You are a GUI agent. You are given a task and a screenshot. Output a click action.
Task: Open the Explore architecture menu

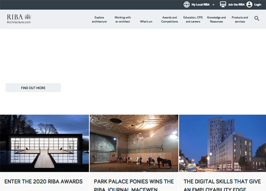99,19
